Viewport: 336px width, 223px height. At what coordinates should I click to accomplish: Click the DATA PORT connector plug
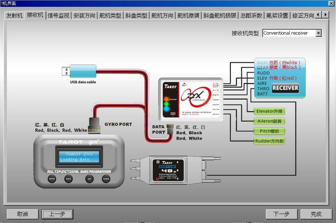170,128
